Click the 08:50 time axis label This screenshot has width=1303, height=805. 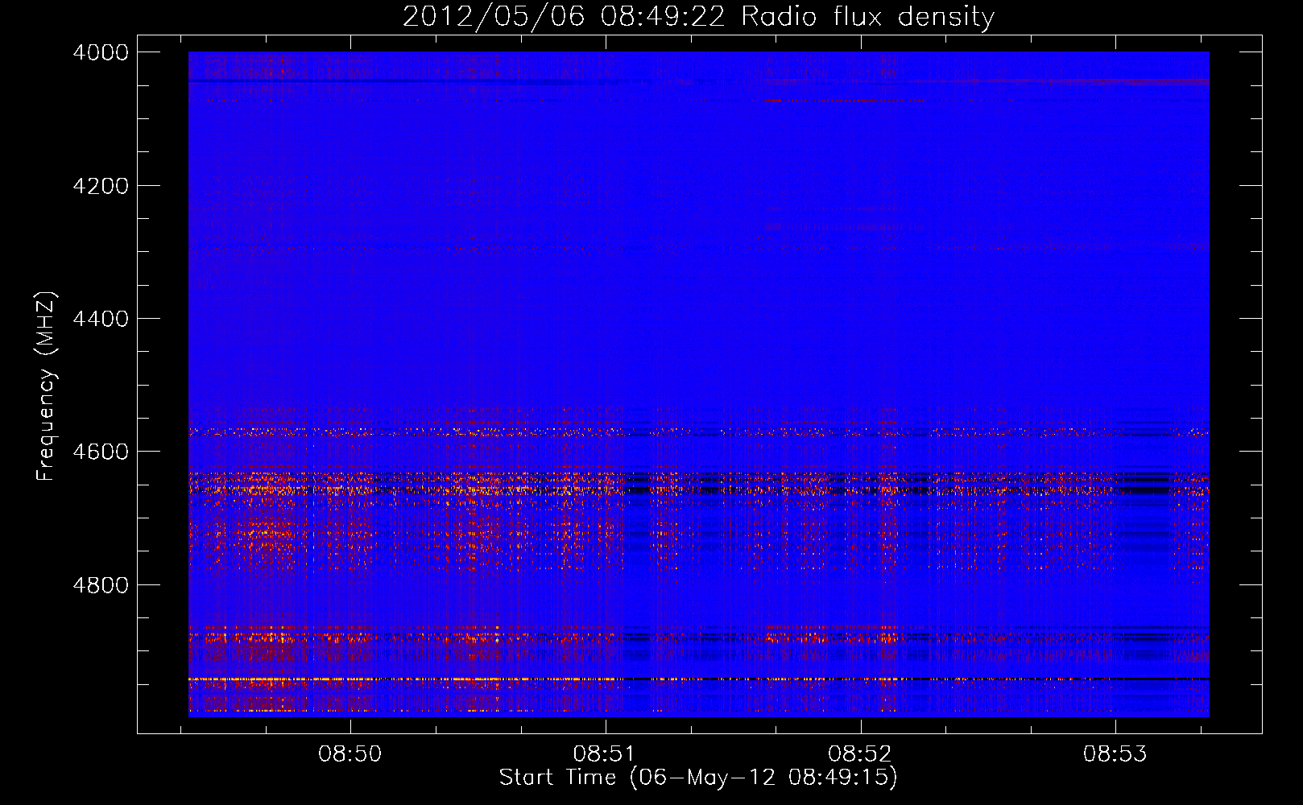click(x=350, y=754)
